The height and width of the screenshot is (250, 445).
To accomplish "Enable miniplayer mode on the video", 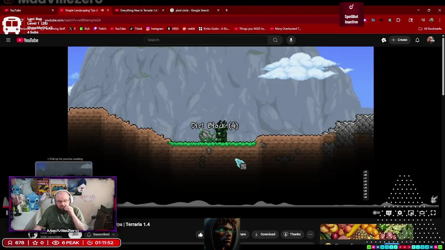I will (411, 213).
